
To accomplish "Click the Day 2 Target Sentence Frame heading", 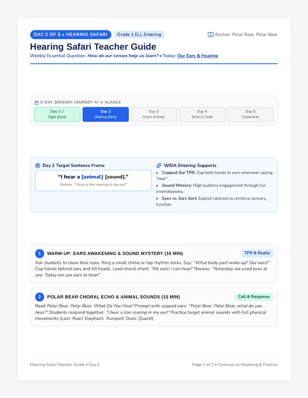I will click(74, 166).
